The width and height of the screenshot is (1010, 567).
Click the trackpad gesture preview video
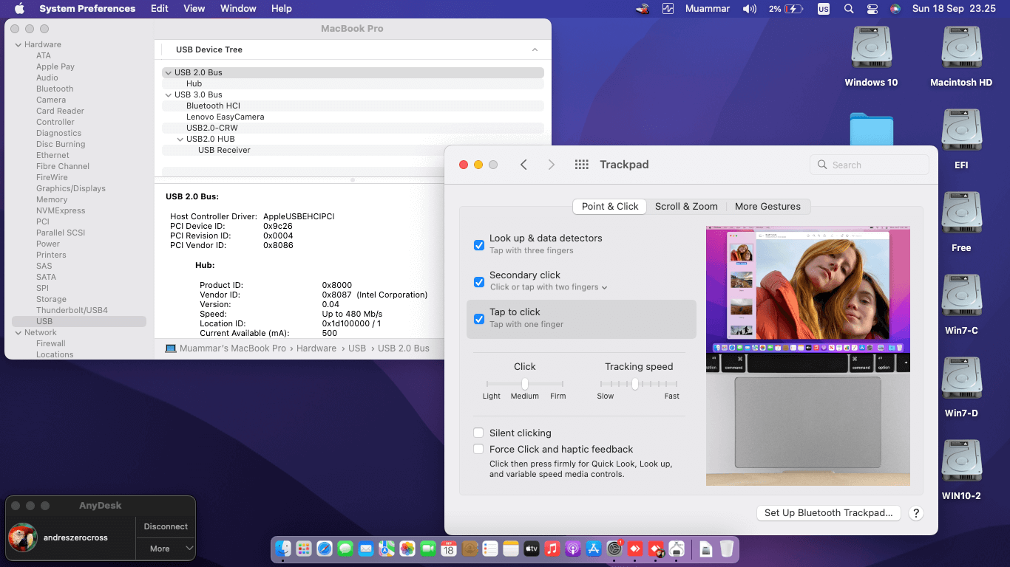point(808,356)
